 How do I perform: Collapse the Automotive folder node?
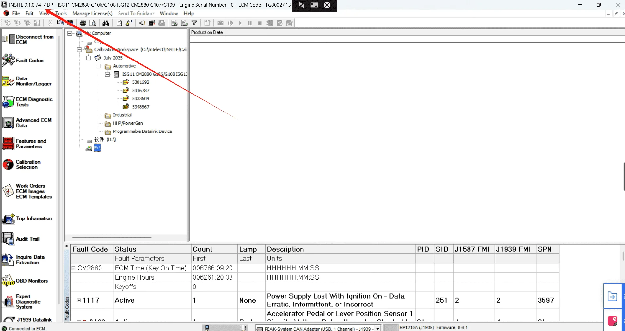98,66
